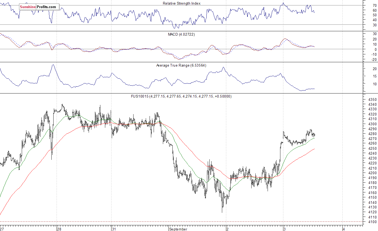Click the price axis label 4350
Screen dimensions: 378x231
coord(372,99)
